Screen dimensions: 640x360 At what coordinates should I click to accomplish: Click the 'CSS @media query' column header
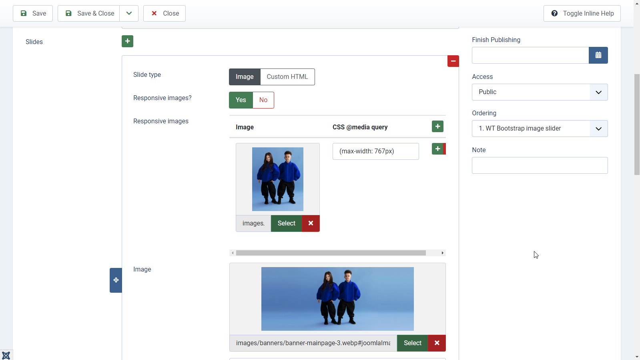(360, 127)
